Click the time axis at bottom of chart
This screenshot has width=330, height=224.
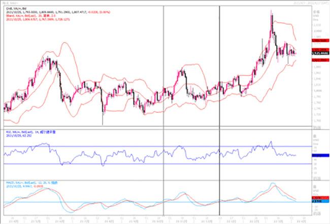(152, 218)
